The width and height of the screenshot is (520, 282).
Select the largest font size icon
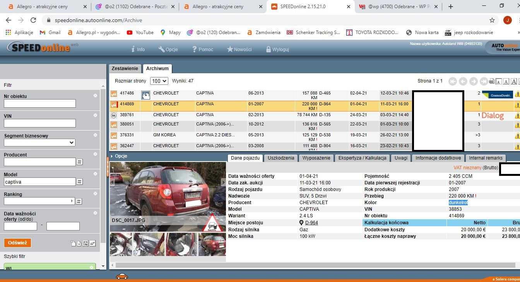pos(514,81)
